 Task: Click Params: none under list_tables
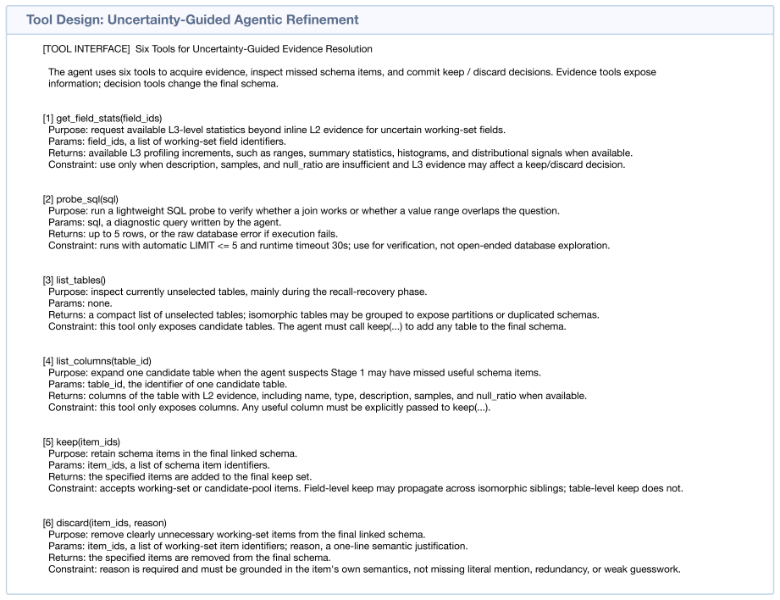pyautogui.click(x=80, y=303)
